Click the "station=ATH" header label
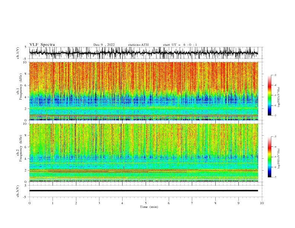295x228 pixels. coord(138,45)
